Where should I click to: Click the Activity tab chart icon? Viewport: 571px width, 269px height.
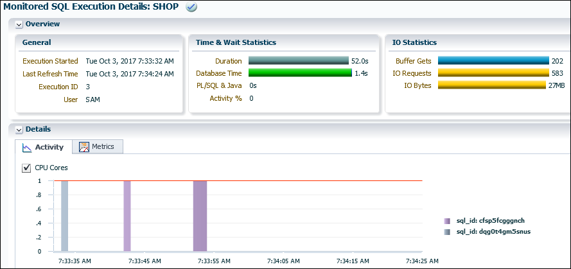pyautogui.click(x=27, y=148)
